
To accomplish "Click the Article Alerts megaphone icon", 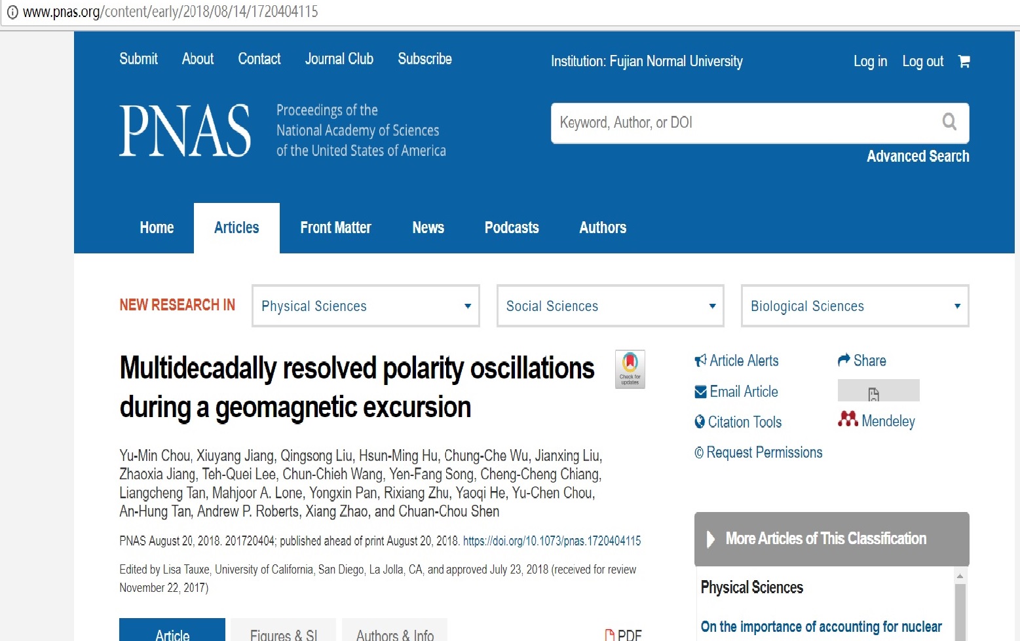I will pos(700,360).
